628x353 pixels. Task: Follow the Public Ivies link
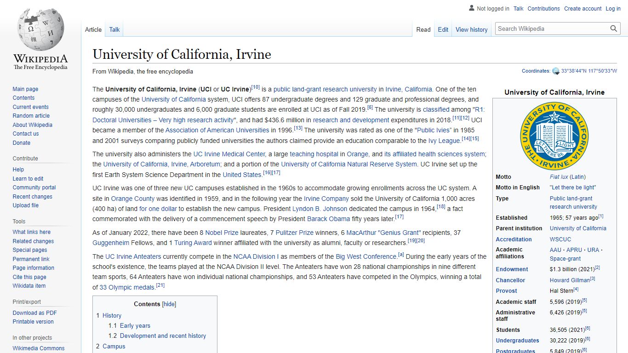434,130
